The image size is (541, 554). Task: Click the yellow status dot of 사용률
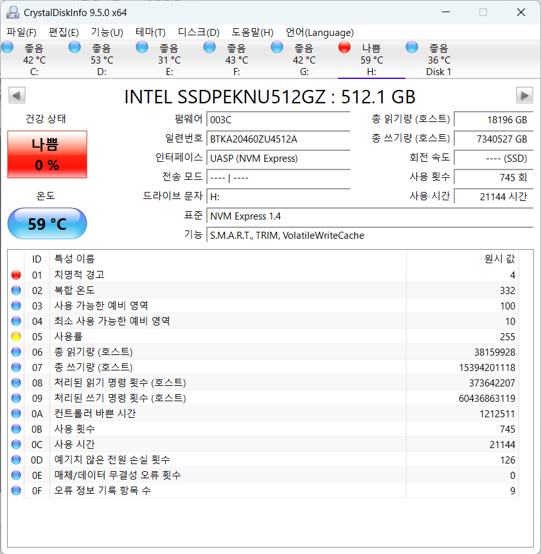pyautogui.click(x=16, y=337)
